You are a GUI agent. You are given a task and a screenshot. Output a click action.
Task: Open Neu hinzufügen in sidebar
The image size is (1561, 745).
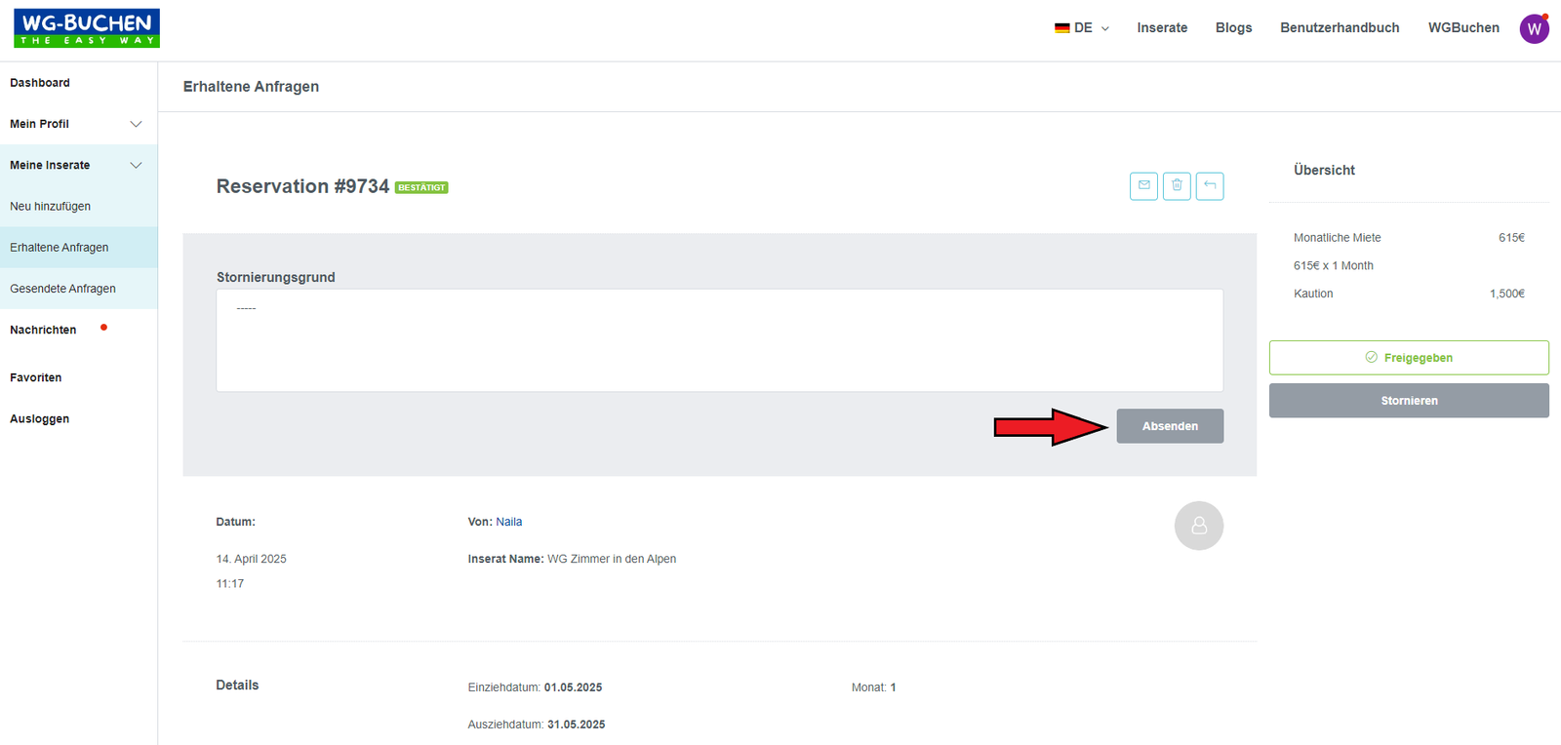(x=50, y=207)
